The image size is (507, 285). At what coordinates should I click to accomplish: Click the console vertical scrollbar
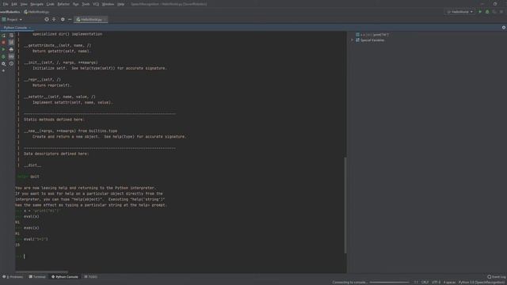[x=345, y=205]
